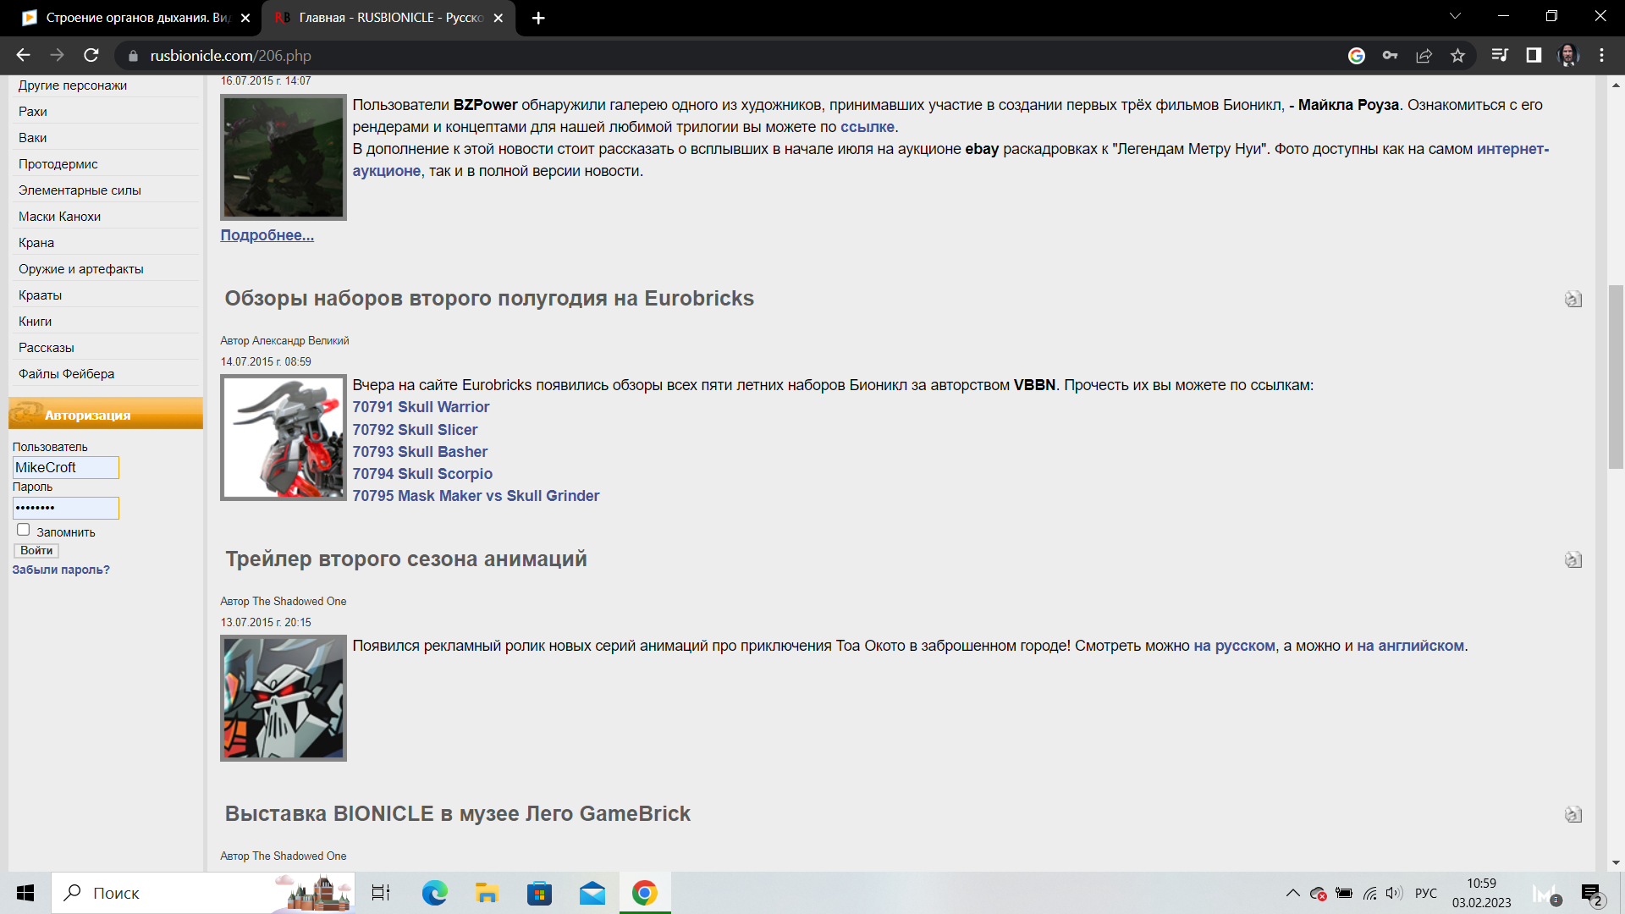The image size is (1625, 914).
Task: Open the Skull Warrior set thumbnail
Action: tap(284, 438)
